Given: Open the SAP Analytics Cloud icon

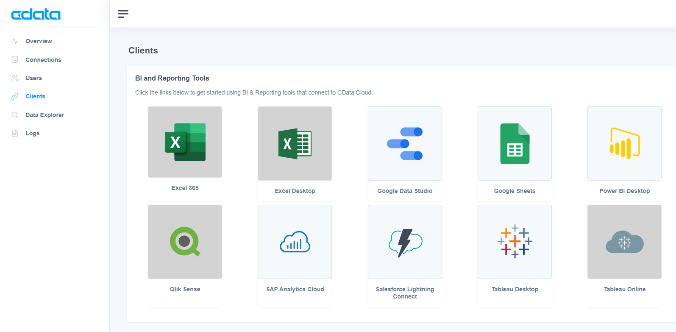Looking at the screenshot, I should [295, 242].
